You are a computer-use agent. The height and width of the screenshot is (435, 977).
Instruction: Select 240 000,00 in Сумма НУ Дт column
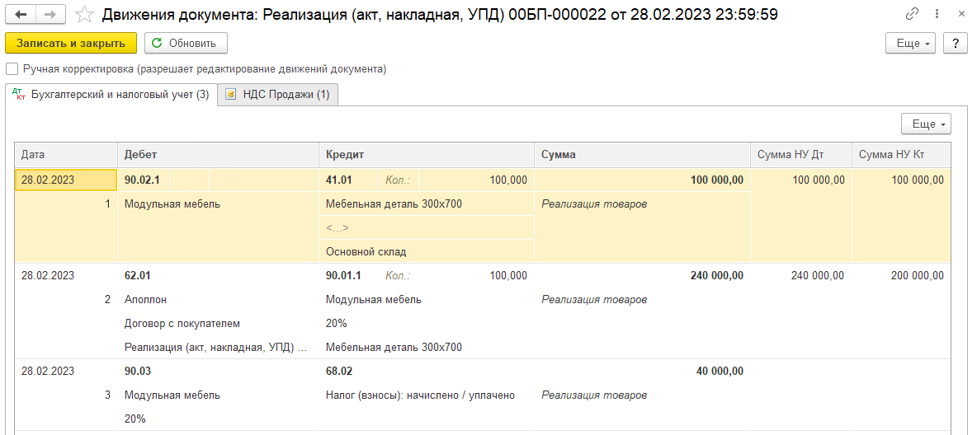[800, 275]
